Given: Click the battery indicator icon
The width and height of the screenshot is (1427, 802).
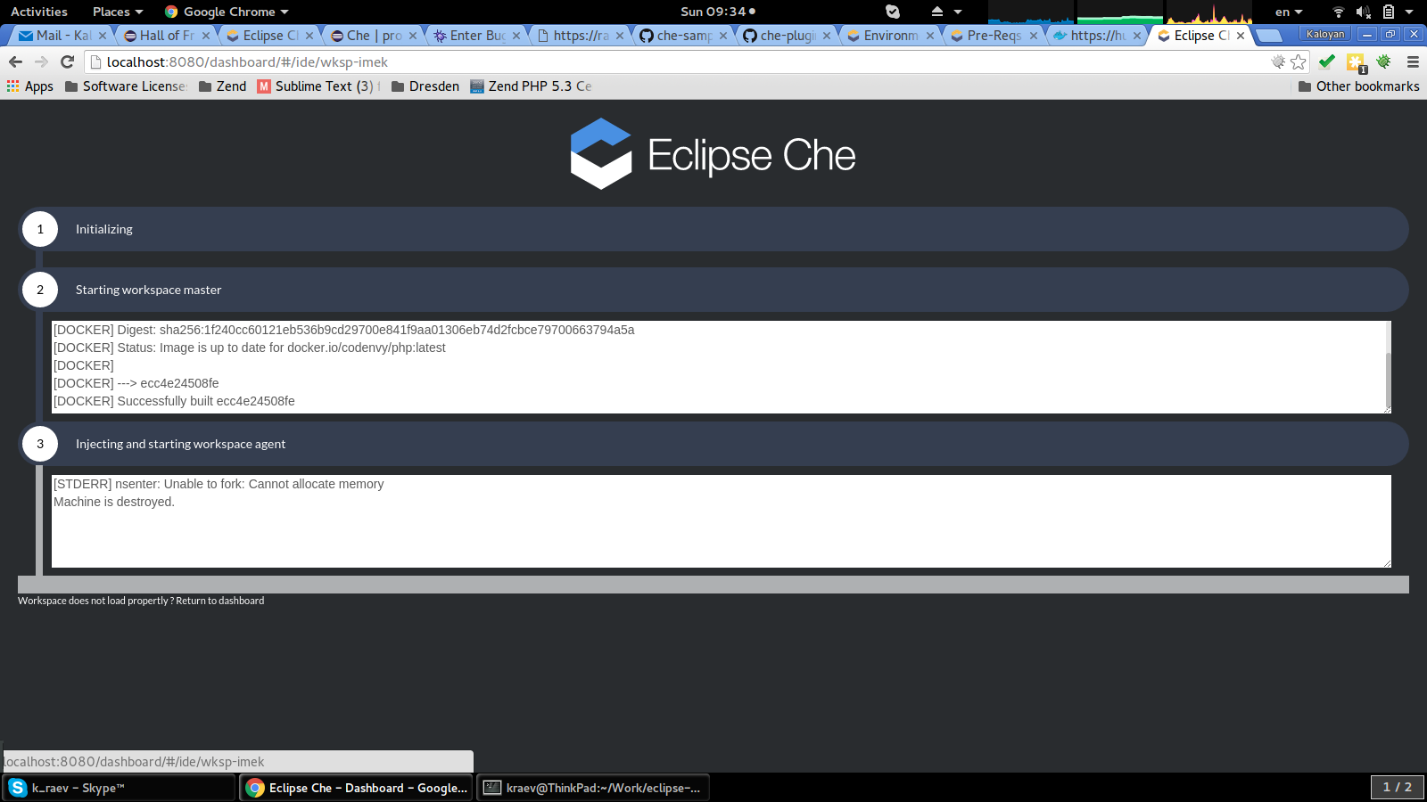Looking at the screenshot, I should [1389, 12].
